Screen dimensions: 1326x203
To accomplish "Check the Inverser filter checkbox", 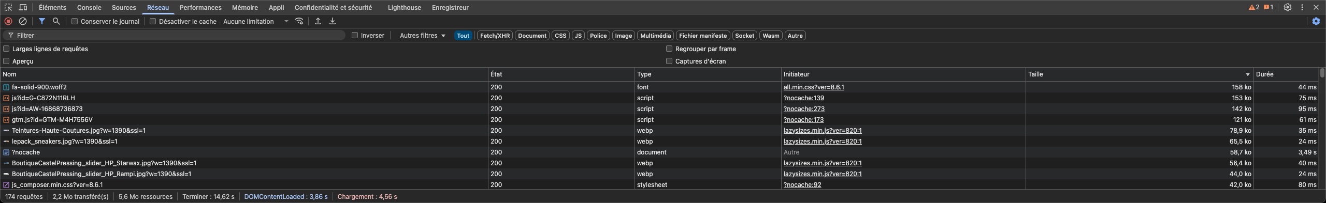I will pos(355,36).
